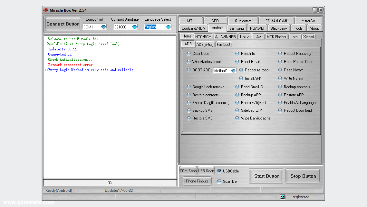Open the Language Select dropdown

tap(168, 27)
